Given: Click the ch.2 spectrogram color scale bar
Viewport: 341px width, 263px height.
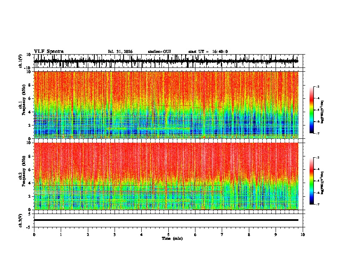Looking at the screenshot, I should click(x=312, y=181).
